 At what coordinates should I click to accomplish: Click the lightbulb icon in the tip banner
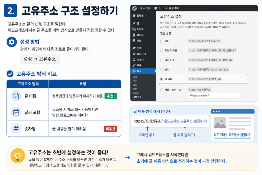pyautogui.click(x=18, y=156)
